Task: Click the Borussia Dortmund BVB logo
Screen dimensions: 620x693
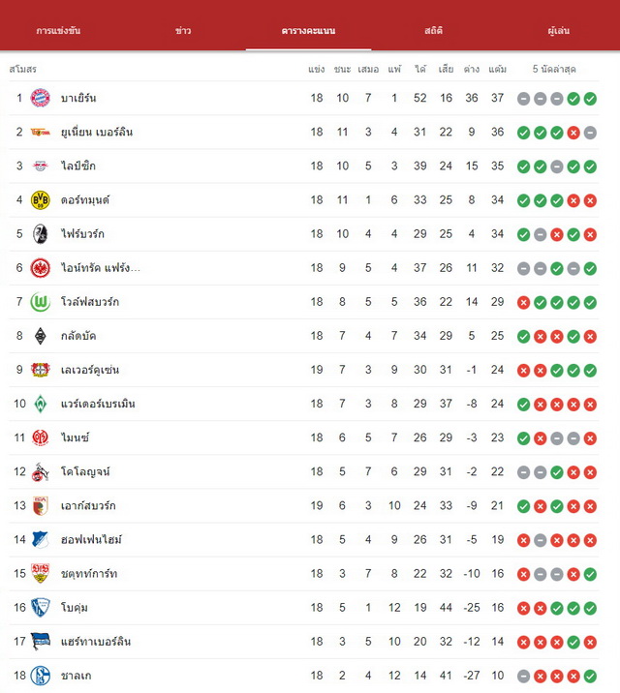Action: (x=41, y=200)
